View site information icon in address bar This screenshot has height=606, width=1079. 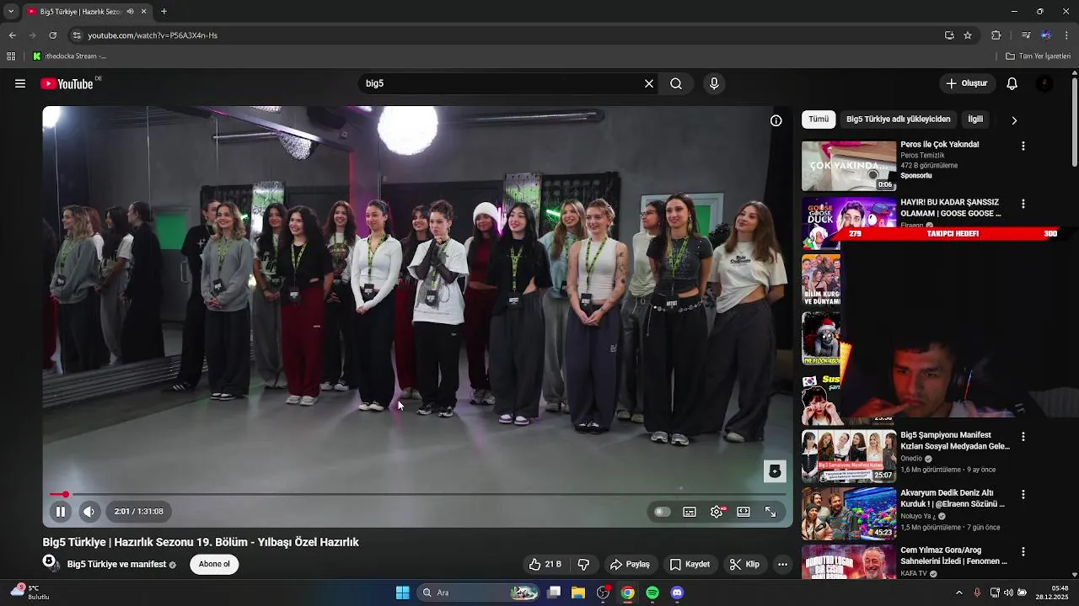tap(77, 35)
